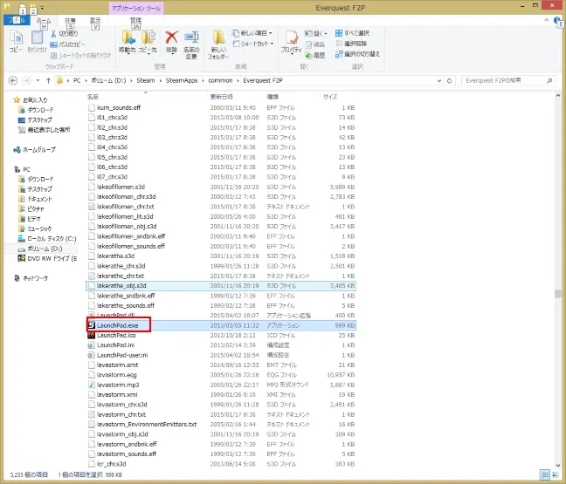
Task: Select Volume (D:) in sidebar
Action: 40,249
